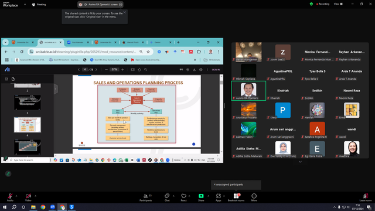Open Windows Start menu
The width and height of the screenshot is (375, 211).
pos(5,207)
